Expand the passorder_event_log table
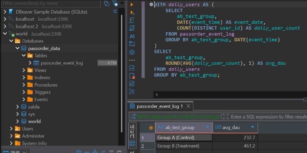Viewport: 307px width, 153px height. click(30, 63)
